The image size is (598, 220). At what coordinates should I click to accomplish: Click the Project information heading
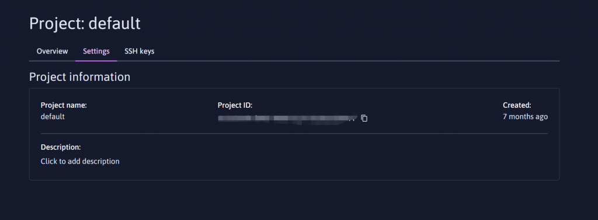point(79,77)
